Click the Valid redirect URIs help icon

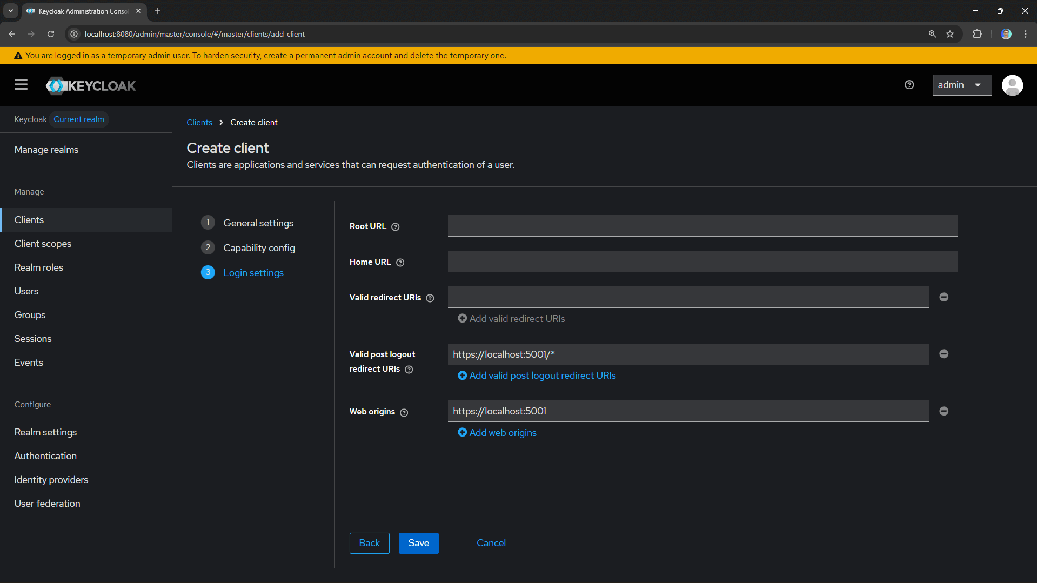click(x=430, y=298)
